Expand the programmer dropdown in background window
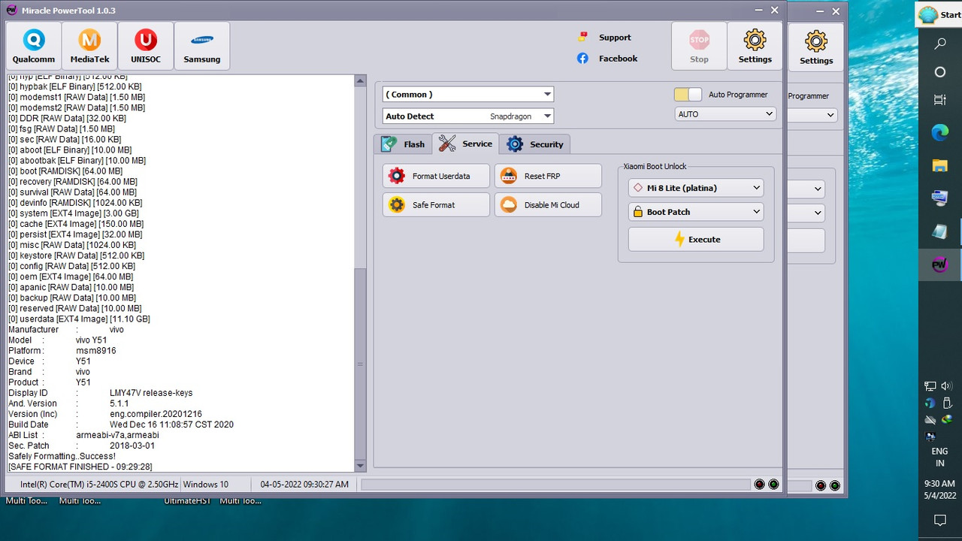The image size is (962, 541). point(830,115)
